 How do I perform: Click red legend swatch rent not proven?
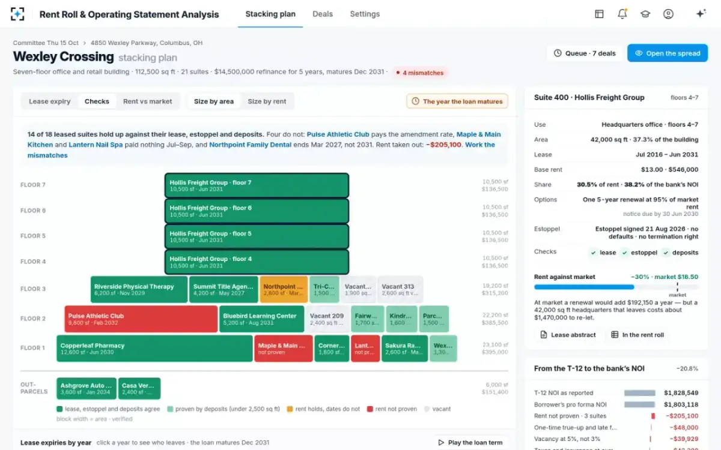(x=370, y=409)
